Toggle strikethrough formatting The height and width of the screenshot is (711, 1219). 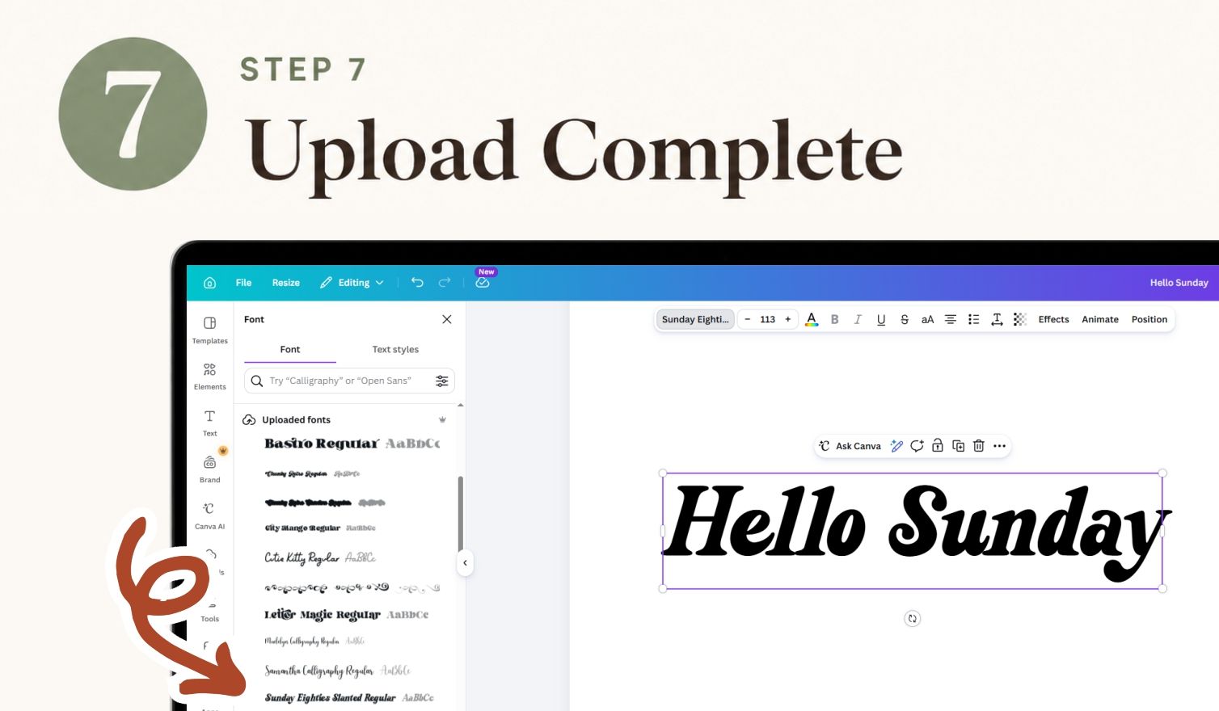coord(905,319)
